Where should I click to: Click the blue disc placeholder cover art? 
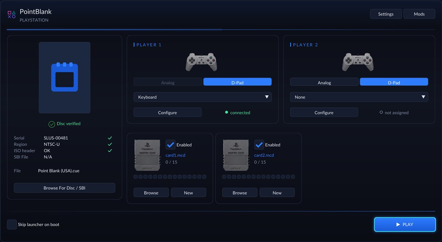65,78
